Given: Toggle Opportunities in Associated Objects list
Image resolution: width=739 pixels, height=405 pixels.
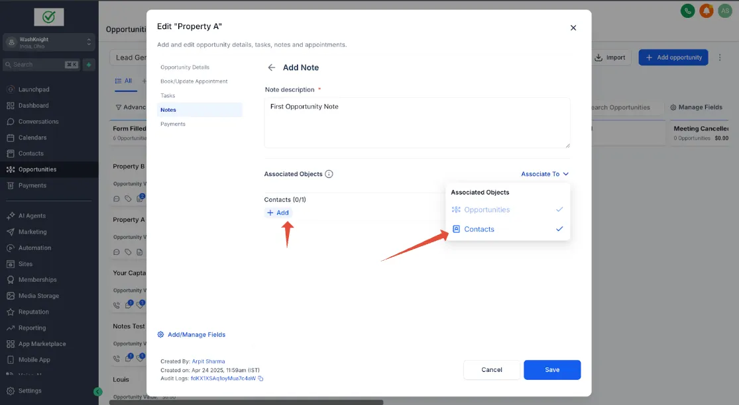Looking at the screenshot, I should (508, 210).
